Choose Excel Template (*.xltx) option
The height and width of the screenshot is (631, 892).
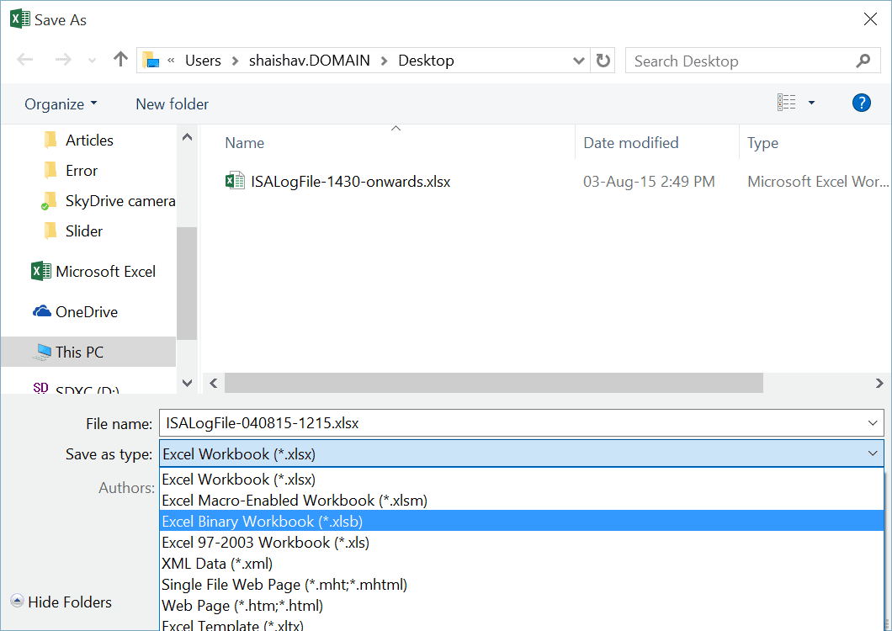coord(522,624)
